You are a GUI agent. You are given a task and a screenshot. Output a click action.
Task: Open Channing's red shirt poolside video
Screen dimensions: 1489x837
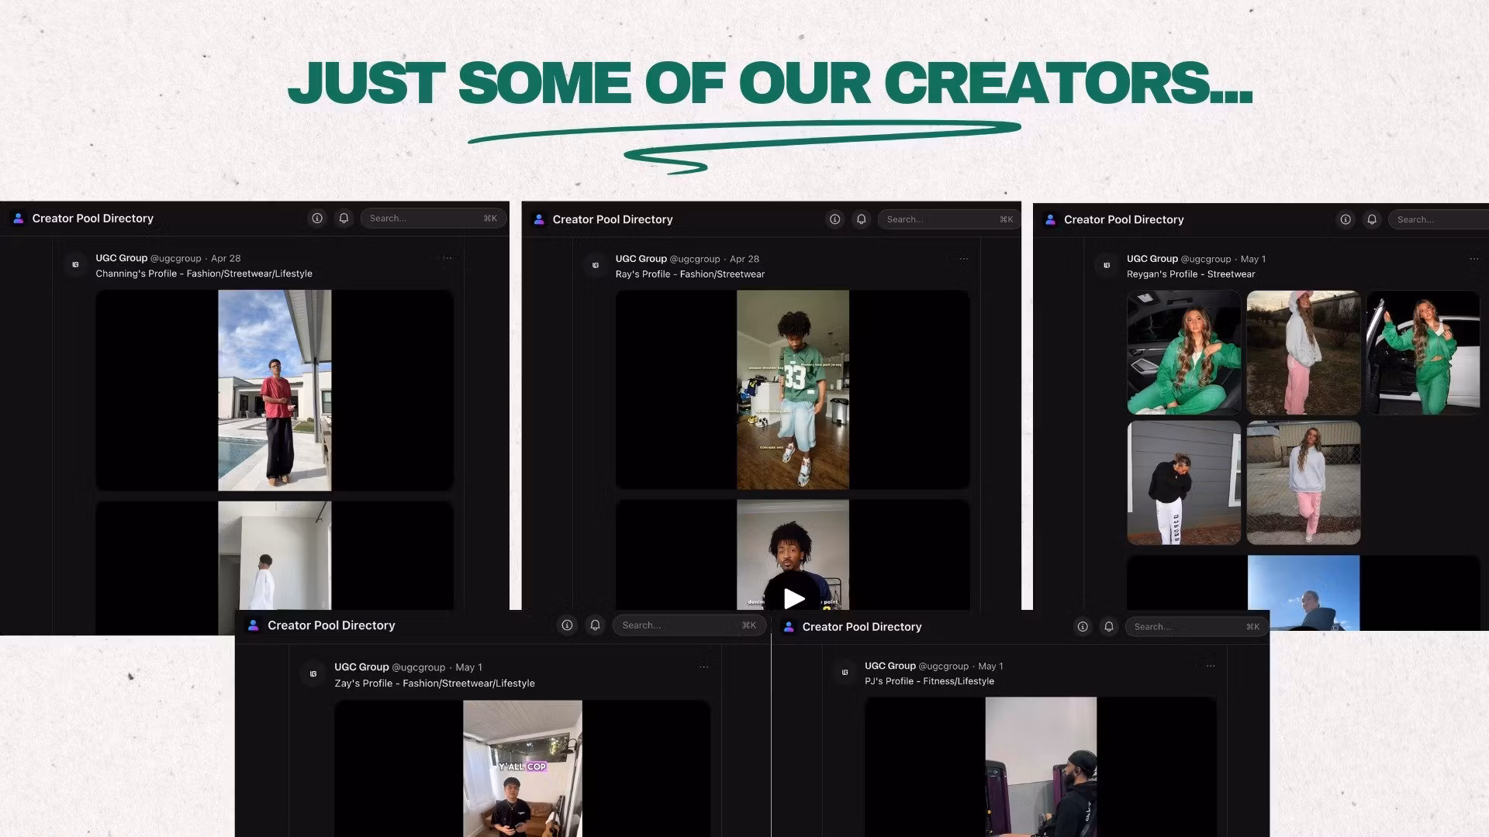[x=275, y=390]
